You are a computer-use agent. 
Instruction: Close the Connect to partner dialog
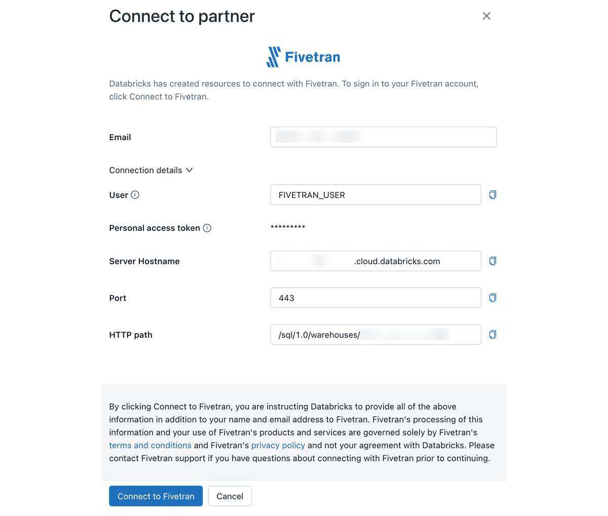tap(486, 16)
